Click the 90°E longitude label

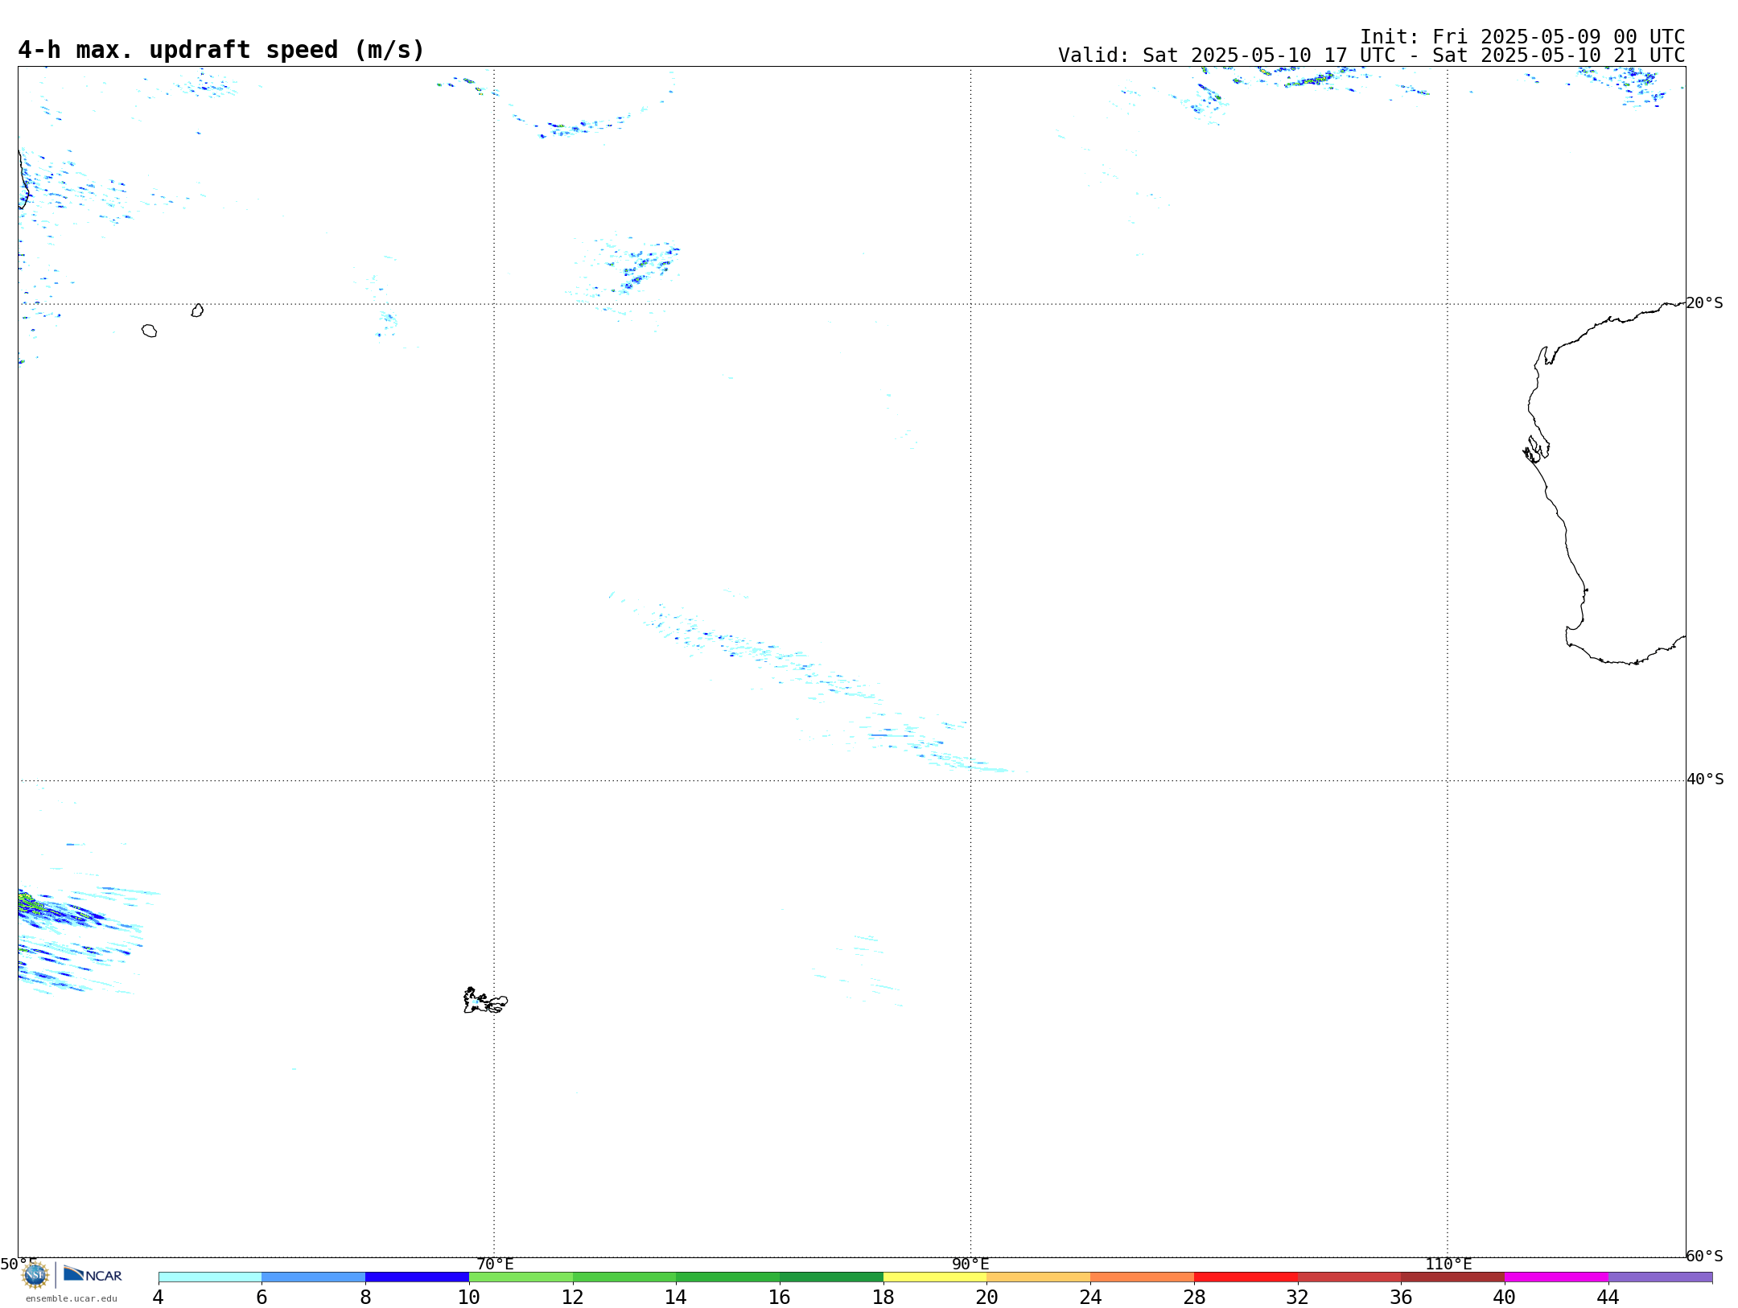970,1264
